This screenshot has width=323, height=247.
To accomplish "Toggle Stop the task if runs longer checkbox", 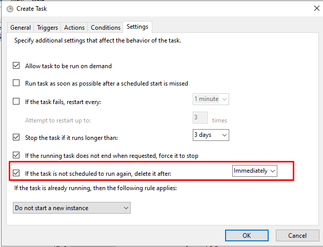I will tap(16, 137).
